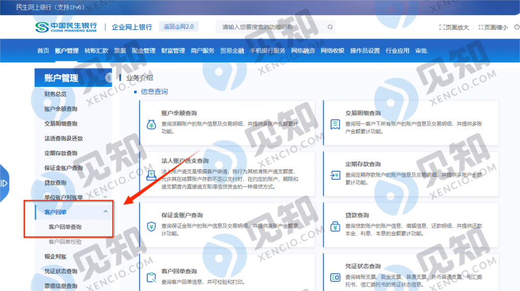Click the search magnifier icon in search box
Screen dimensions: 520x291
pyautogui.click(x=330, y=27)
